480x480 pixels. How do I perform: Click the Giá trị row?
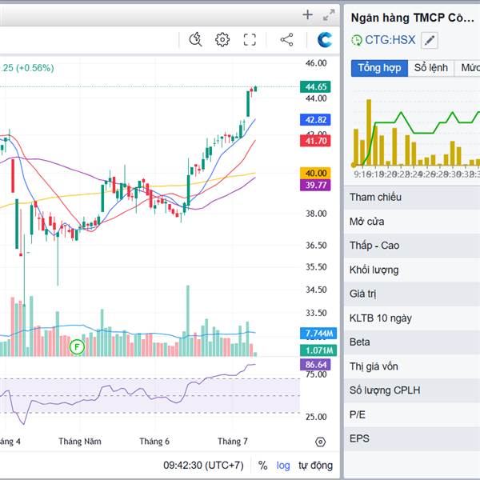[412, 294]
